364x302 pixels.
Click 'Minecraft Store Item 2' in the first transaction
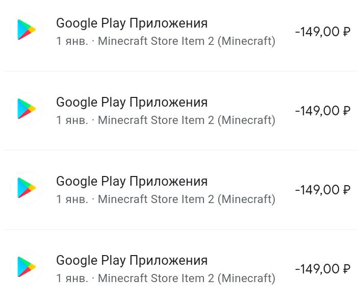coord(155,41)
